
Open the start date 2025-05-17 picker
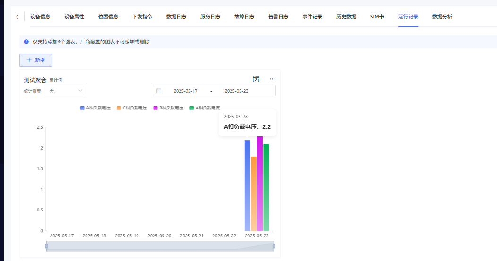tap(185, 91)
